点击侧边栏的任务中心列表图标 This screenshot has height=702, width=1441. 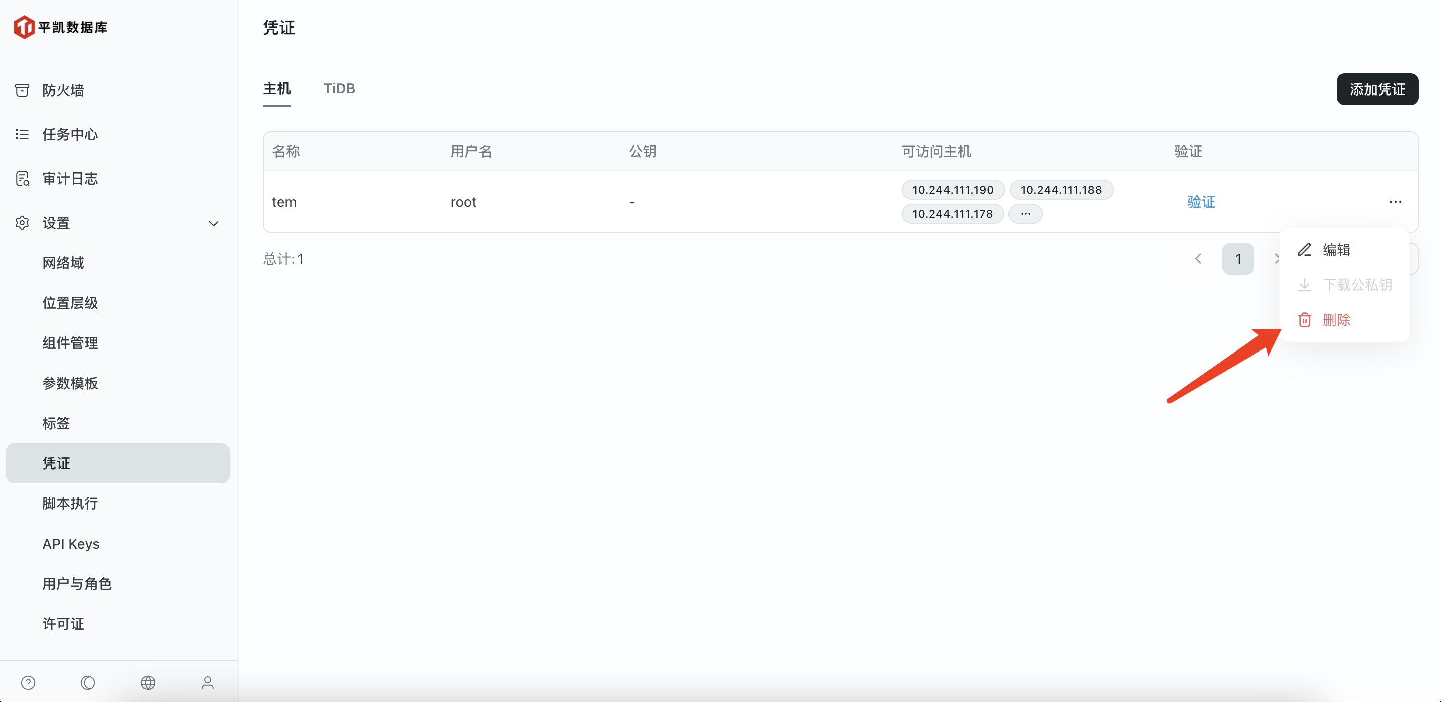[x=22, y=134]
